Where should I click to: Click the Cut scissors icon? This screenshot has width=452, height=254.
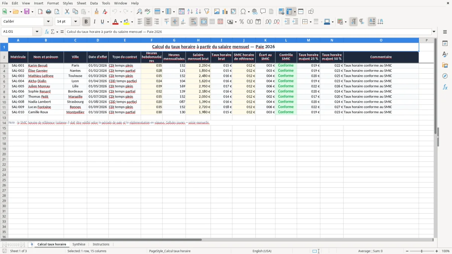pos(67,12)
